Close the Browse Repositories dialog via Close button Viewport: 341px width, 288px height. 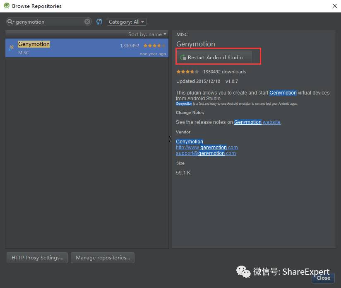pyautogui.click(x=323, y=278)
